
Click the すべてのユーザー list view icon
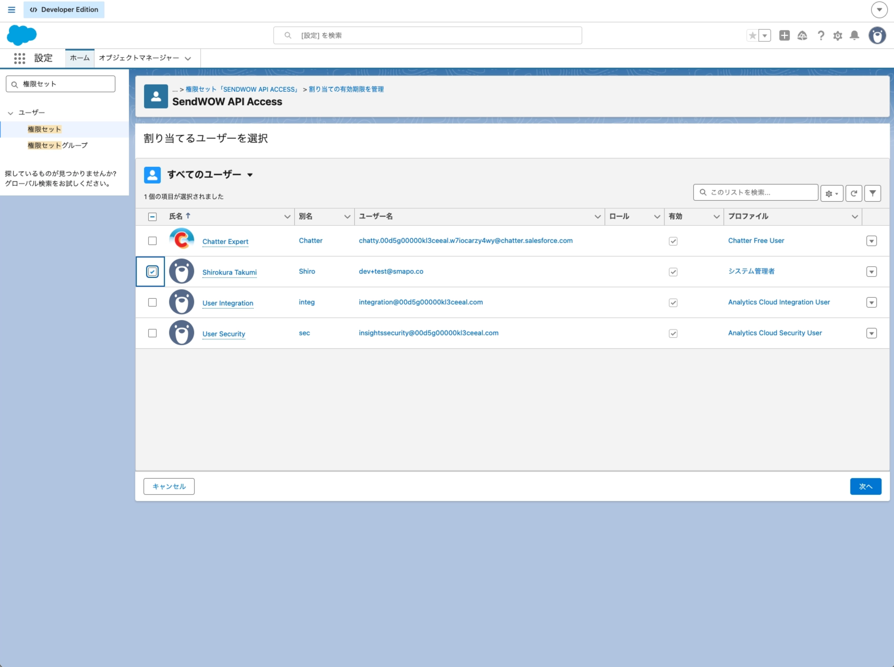point(152,175)
